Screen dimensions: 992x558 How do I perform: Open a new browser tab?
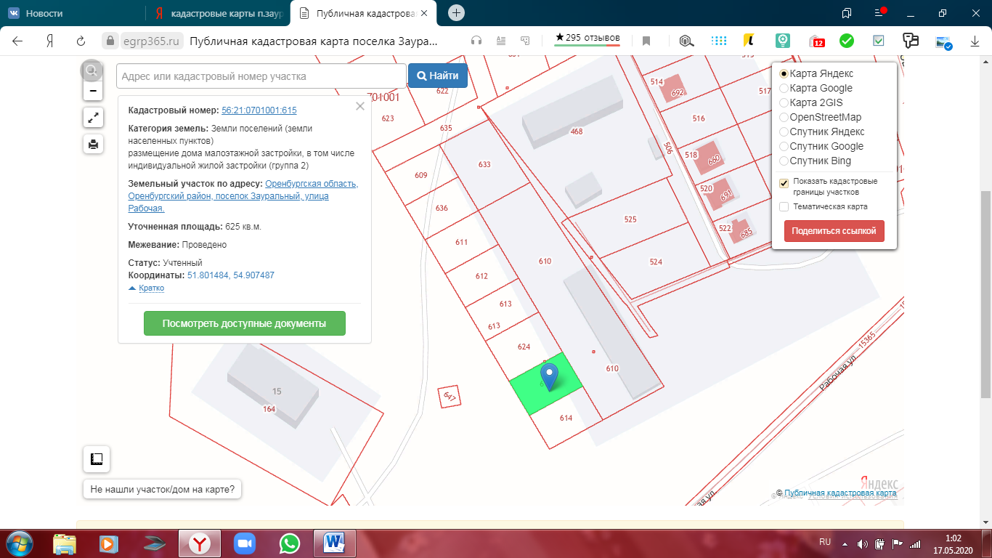[x=456, y=13]
